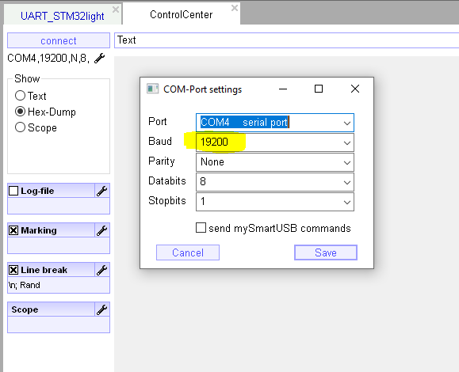Open Line break settings wrench icon
Viewport: 459px width, 372px height.
point(102,270)
